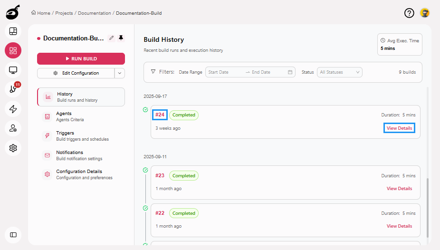Open Configuration Details menu item
The width and height of the screenshot is (440, 250).
(x=81, y=174)
